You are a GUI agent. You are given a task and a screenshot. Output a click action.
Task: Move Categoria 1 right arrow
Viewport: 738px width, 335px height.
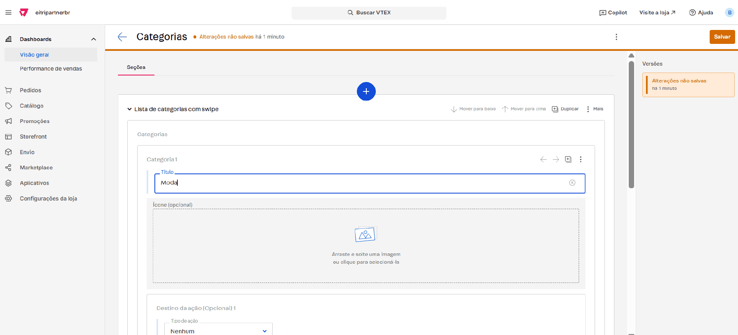(x=556, y=160)
